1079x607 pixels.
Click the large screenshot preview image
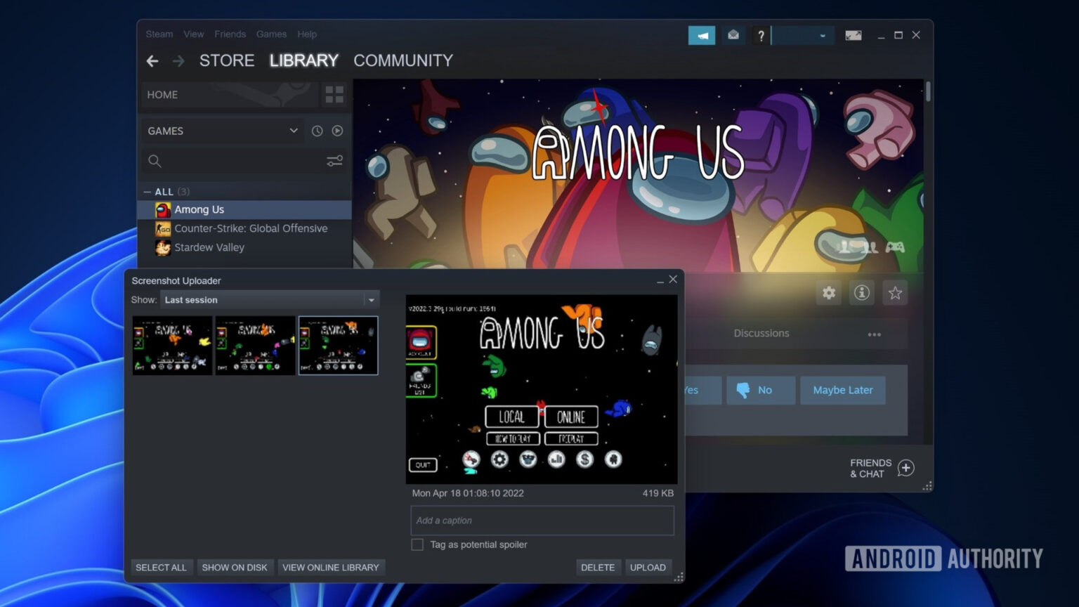pos(542,389)
